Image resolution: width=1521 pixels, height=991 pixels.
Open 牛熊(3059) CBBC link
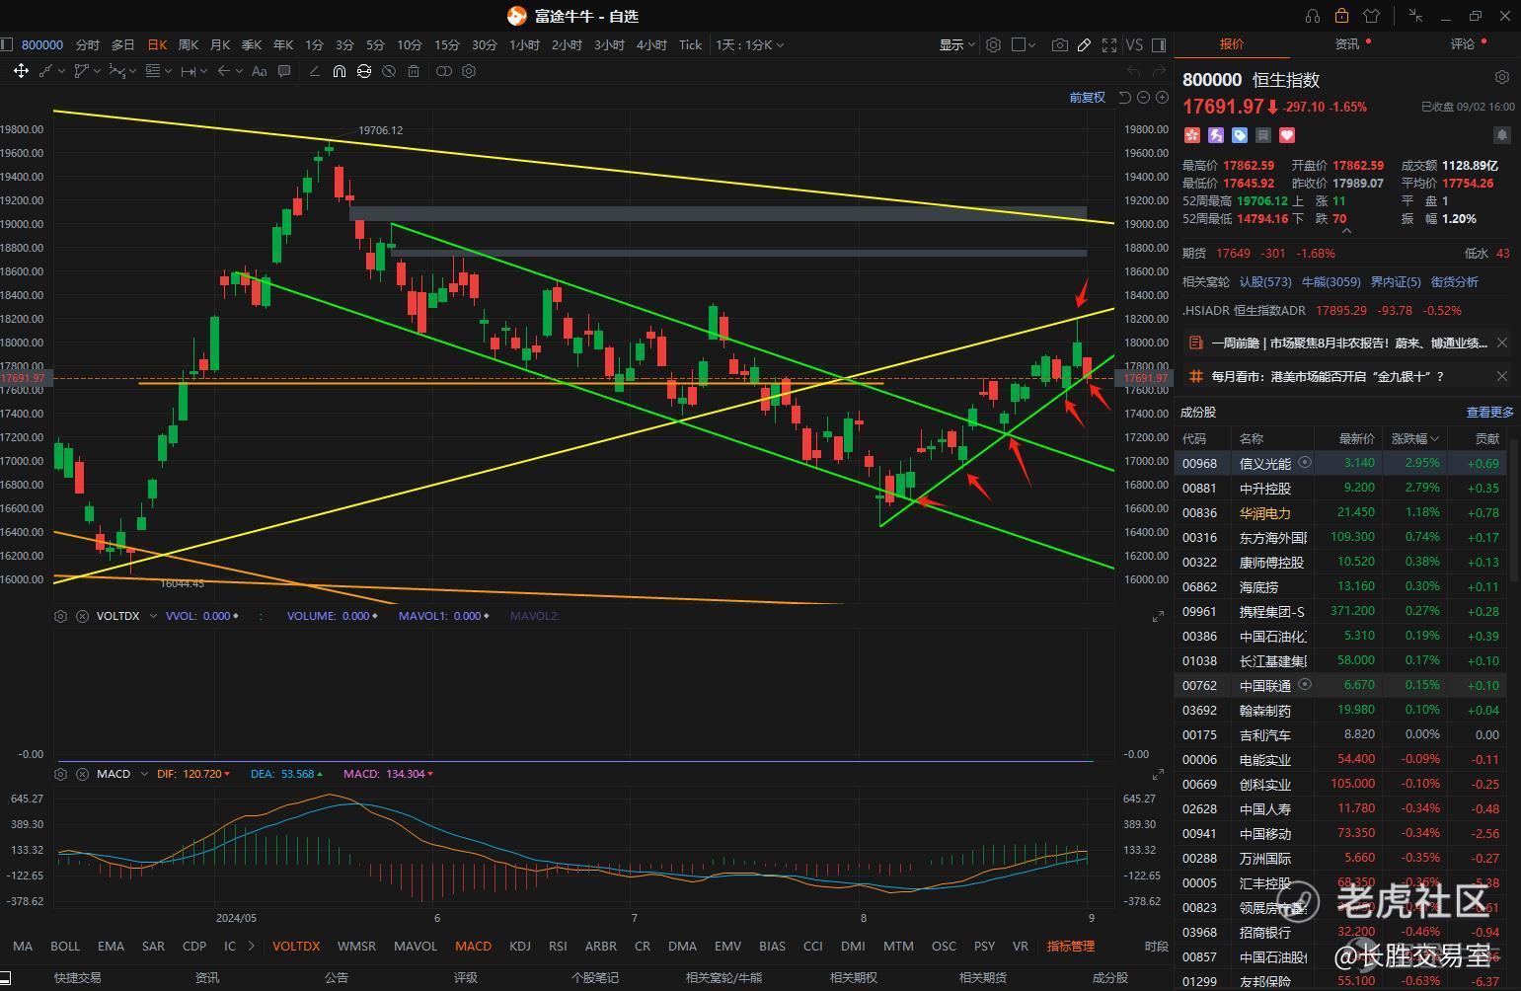tap(1331, 281)
